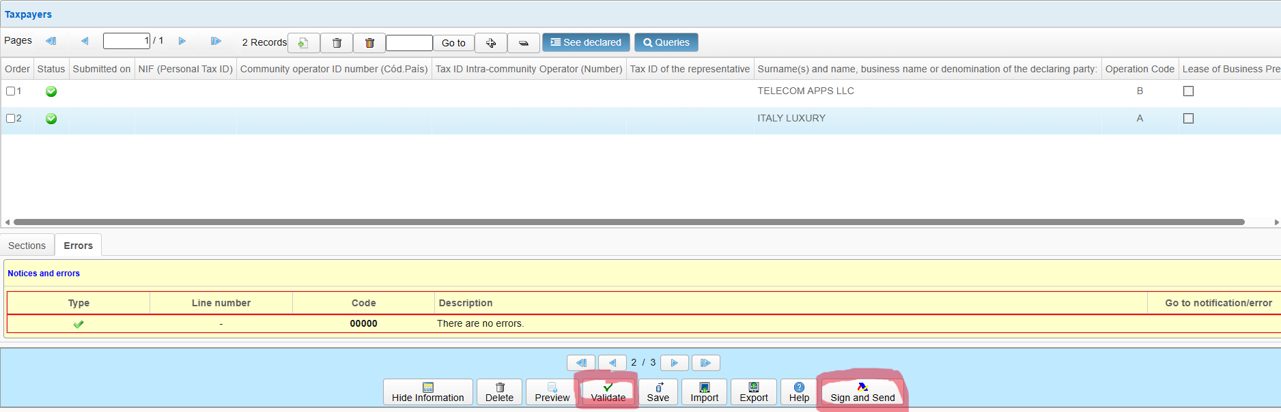1281x412 pixels.
Task: Open the Queries button
Action: (x=666, y=42)
